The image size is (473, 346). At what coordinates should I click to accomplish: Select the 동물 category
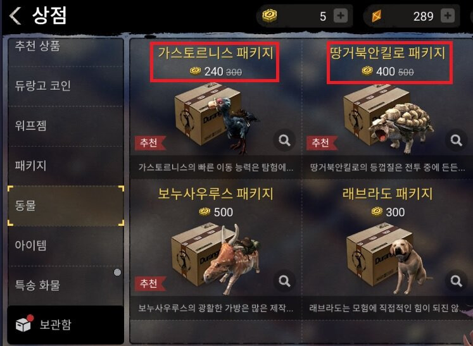click(x=65, y=206)
